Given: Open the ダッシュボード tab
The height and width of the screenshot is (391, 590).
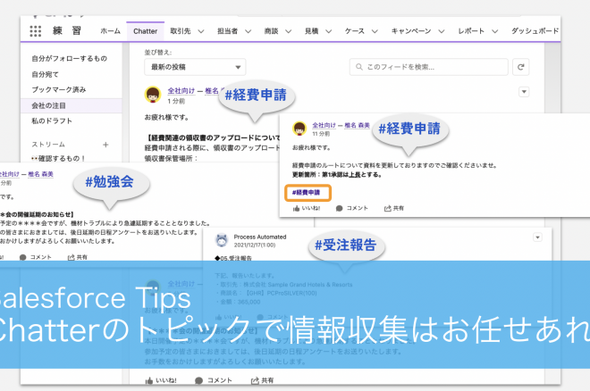Looking at the screenshot, I should (535, 31).
